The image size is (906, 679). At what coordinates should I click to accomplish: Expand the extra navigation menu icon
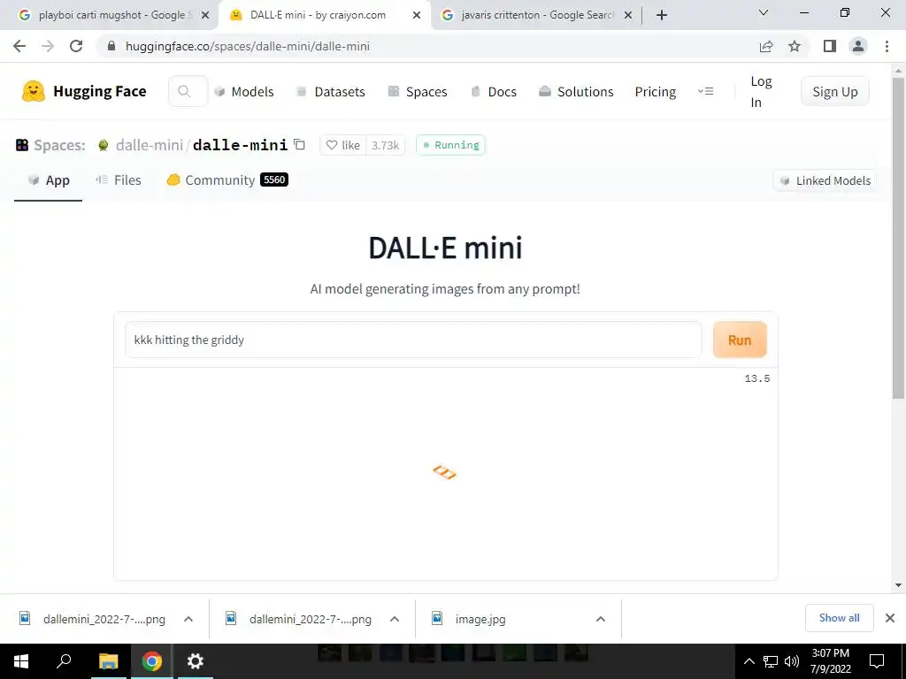[705, 91]
